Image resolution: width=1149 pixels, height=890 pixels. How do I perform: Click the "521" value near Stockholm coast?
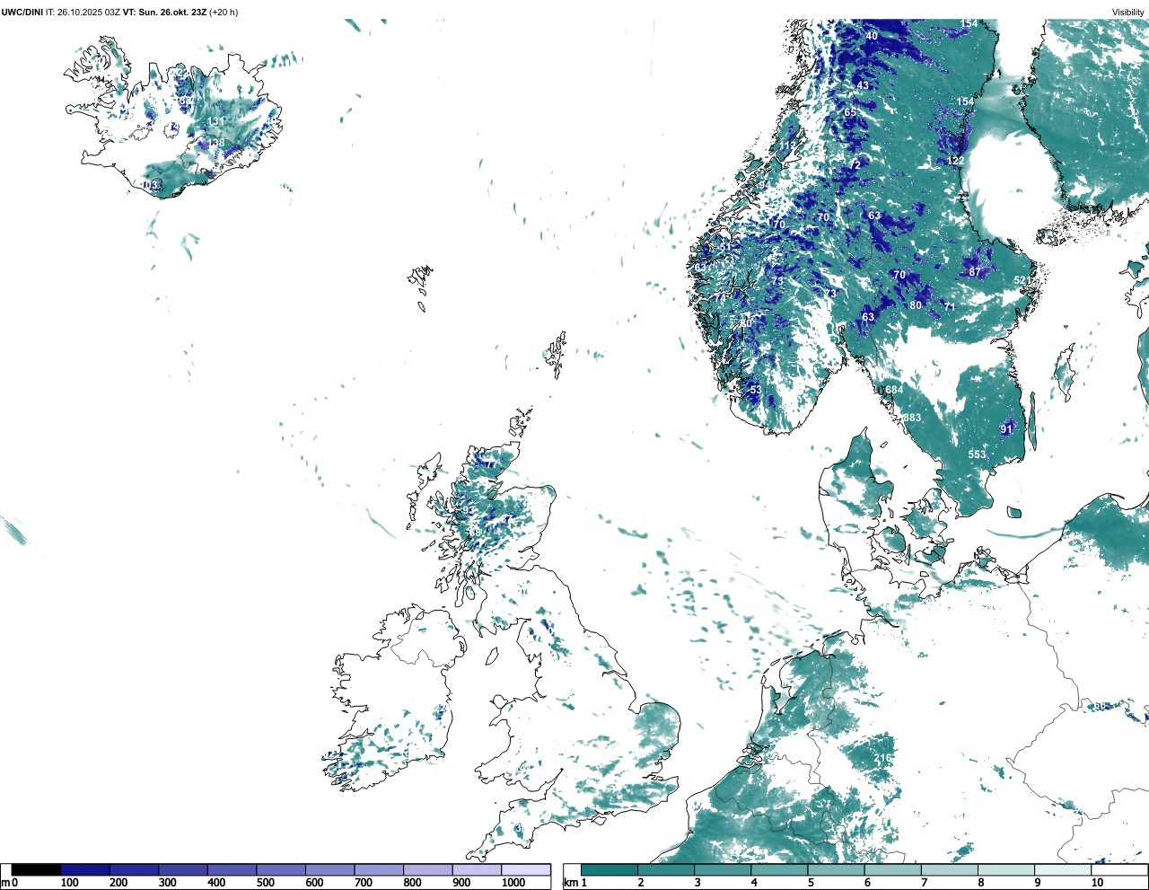pyautogui.click(x=1022, y=281)
